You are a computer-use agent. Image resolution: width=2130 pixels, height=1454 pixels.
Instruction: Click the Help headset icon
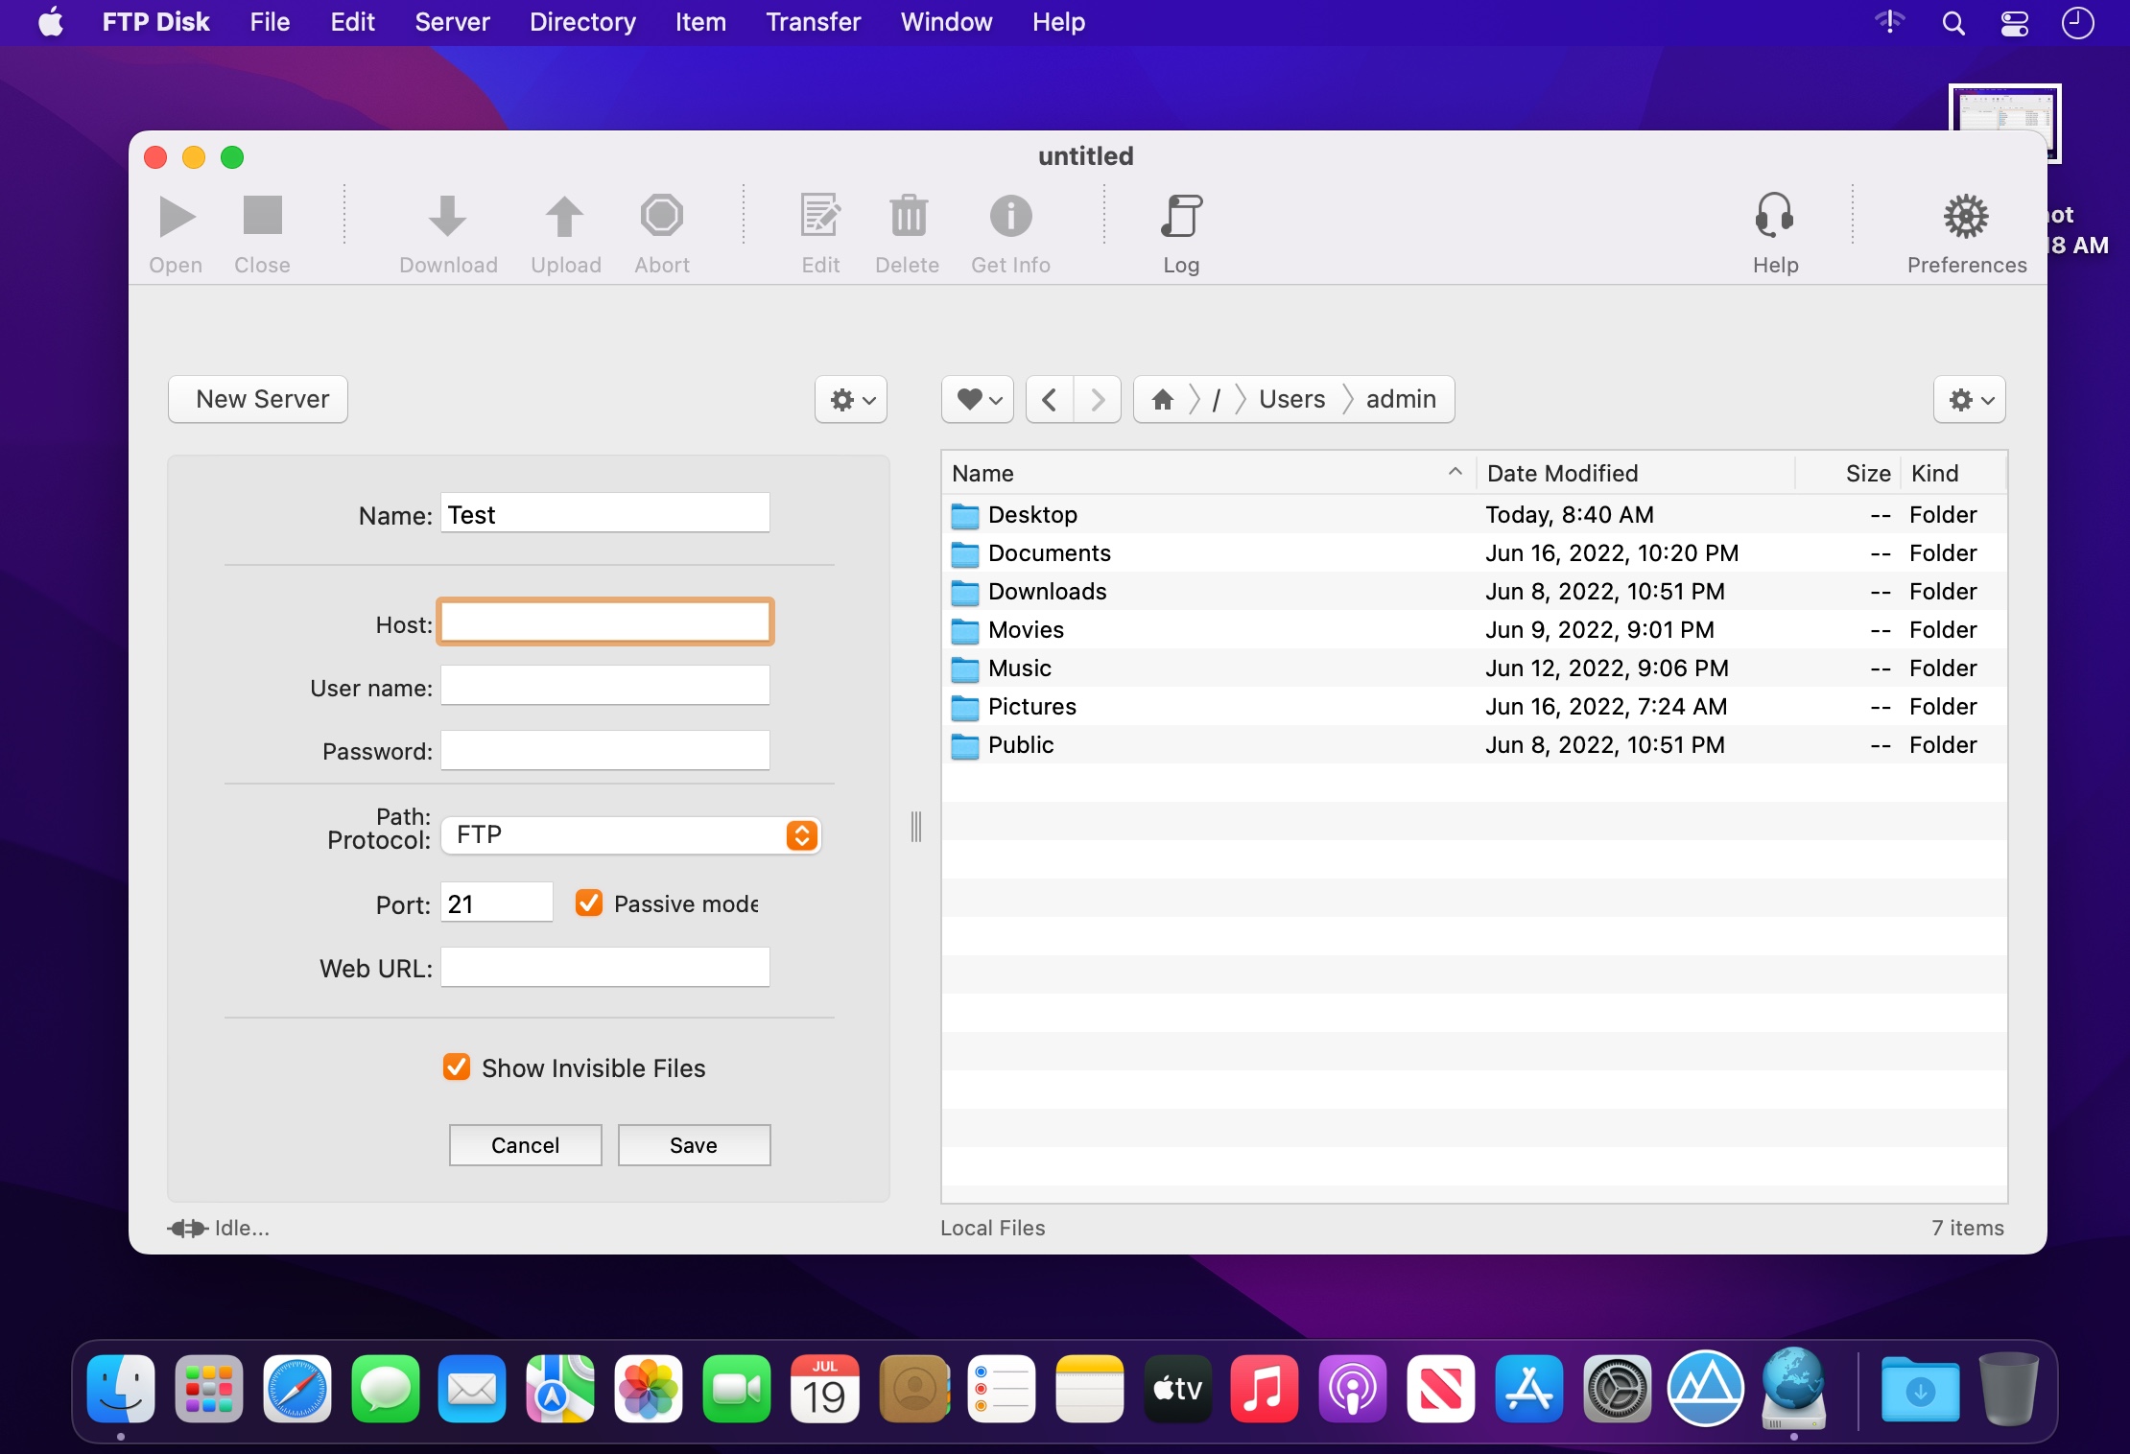(x=1774, y=217)
